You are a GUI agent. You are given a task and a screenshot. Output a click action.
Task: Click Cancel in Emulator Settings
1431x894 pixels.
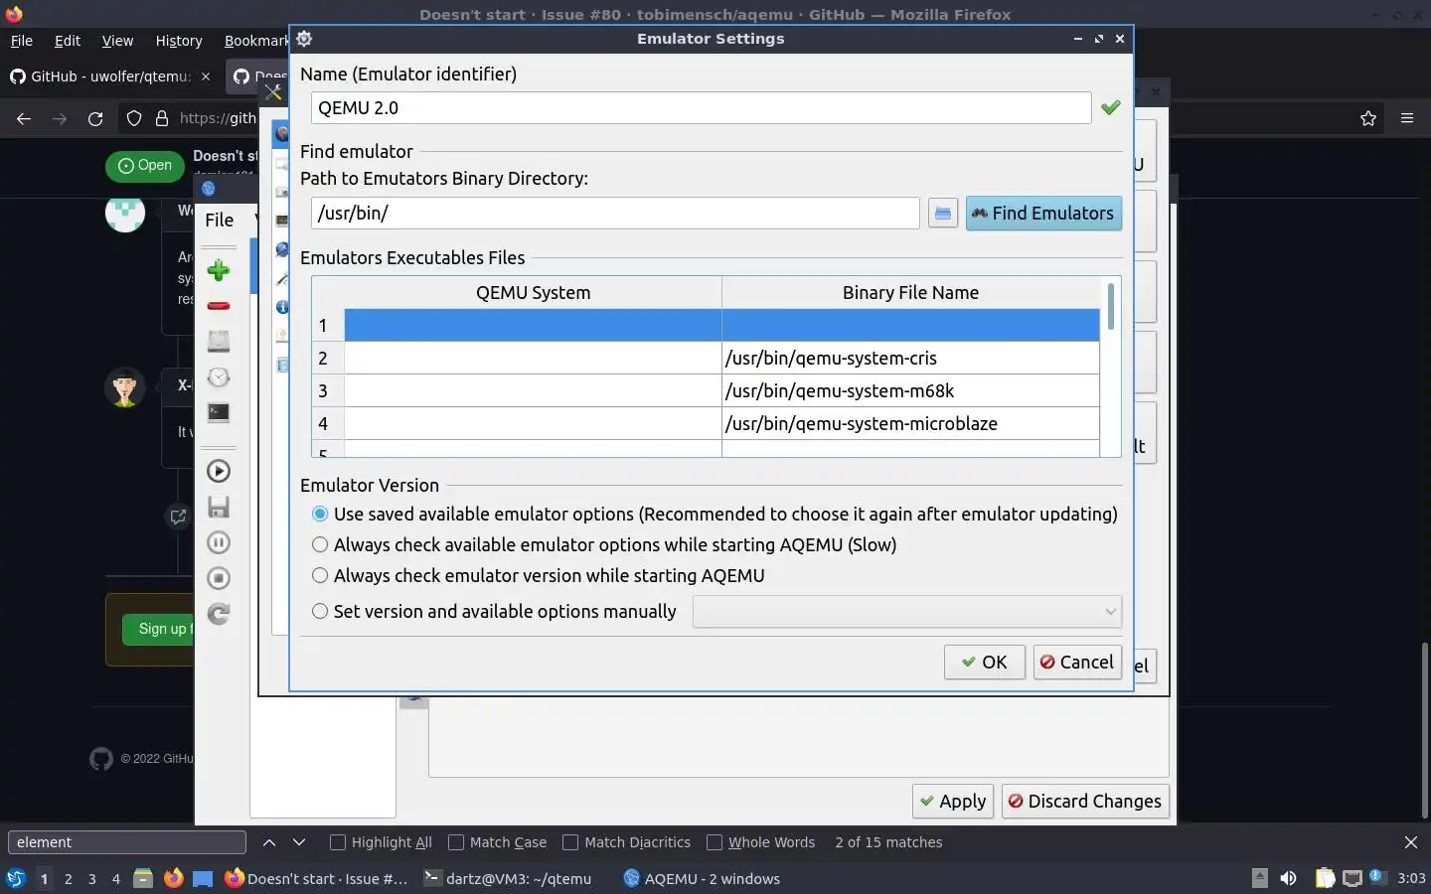point(1077,662)
